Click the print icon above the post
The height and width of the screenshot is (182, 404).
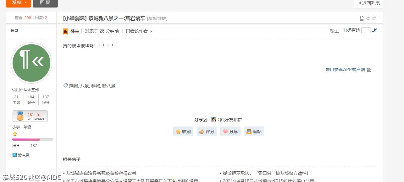pos(362,18)
